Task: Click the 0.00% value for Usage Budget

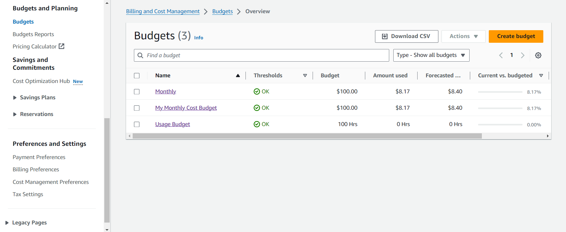Action: (534, 125)
